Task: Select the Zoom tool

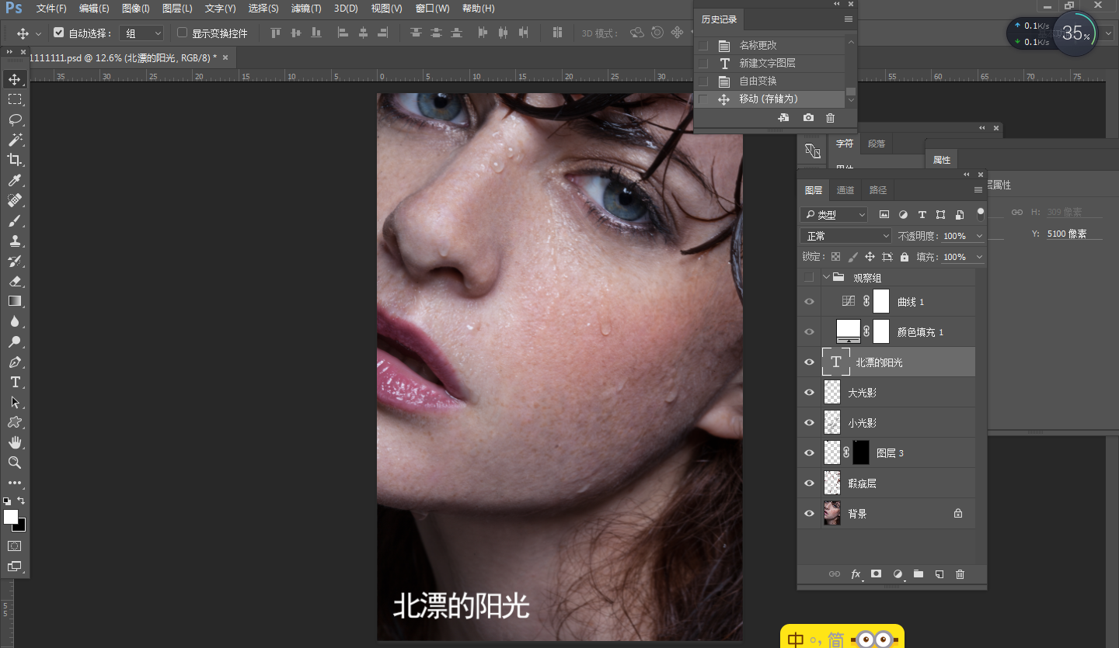Action: (x=15, y=463)
